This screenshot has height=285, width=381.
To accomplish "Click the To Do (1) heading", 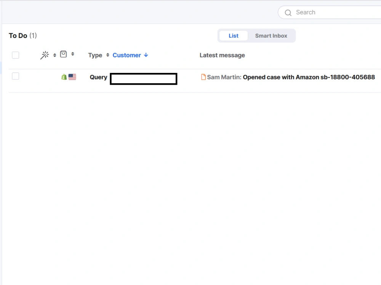I will point(23,36).
